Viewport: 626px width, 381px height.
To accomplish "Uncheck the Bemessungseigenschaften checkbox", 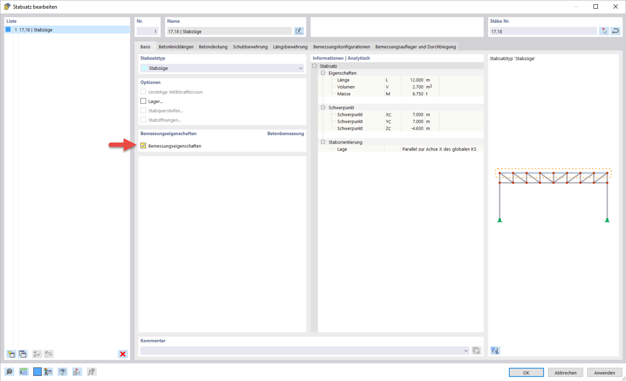I will 143,146.
